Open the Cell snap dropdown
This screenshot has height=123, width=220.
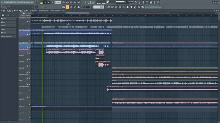point(87,7)
